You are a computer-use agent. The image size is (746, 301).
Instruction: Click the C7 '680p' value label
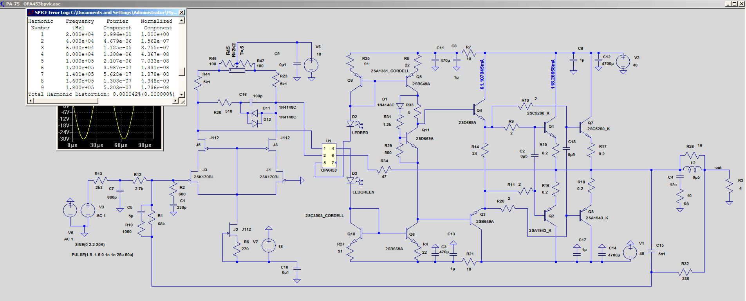[112, 197]
